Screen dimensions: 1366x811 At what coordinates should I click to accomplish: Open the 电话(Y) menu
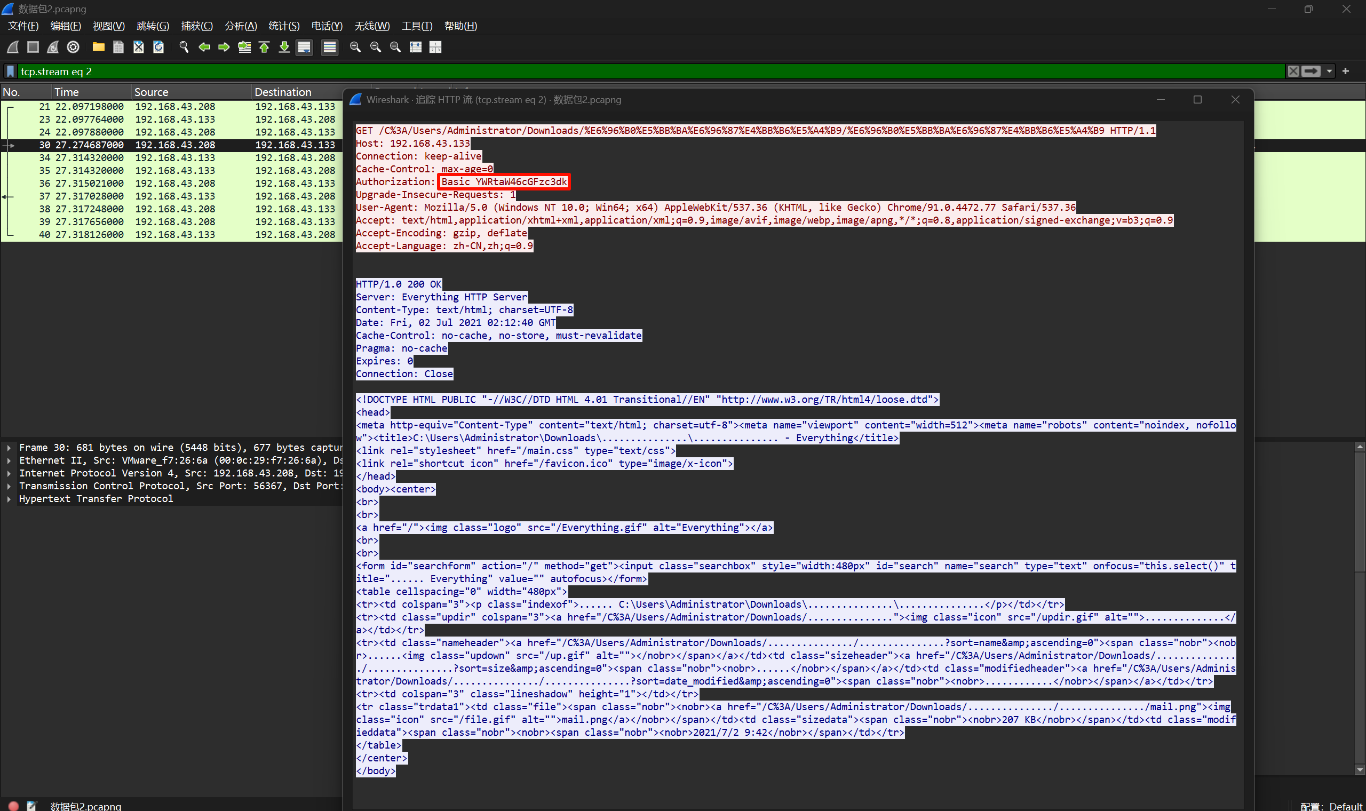point(327,26)
